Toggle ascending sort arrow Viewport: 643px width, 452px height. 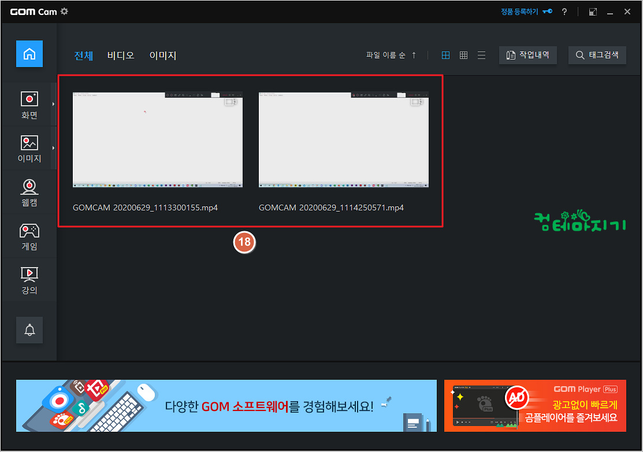414,55
